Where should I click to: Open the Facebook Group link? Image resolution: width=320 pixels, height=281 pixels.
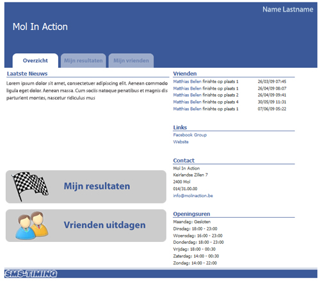point(190,135)
